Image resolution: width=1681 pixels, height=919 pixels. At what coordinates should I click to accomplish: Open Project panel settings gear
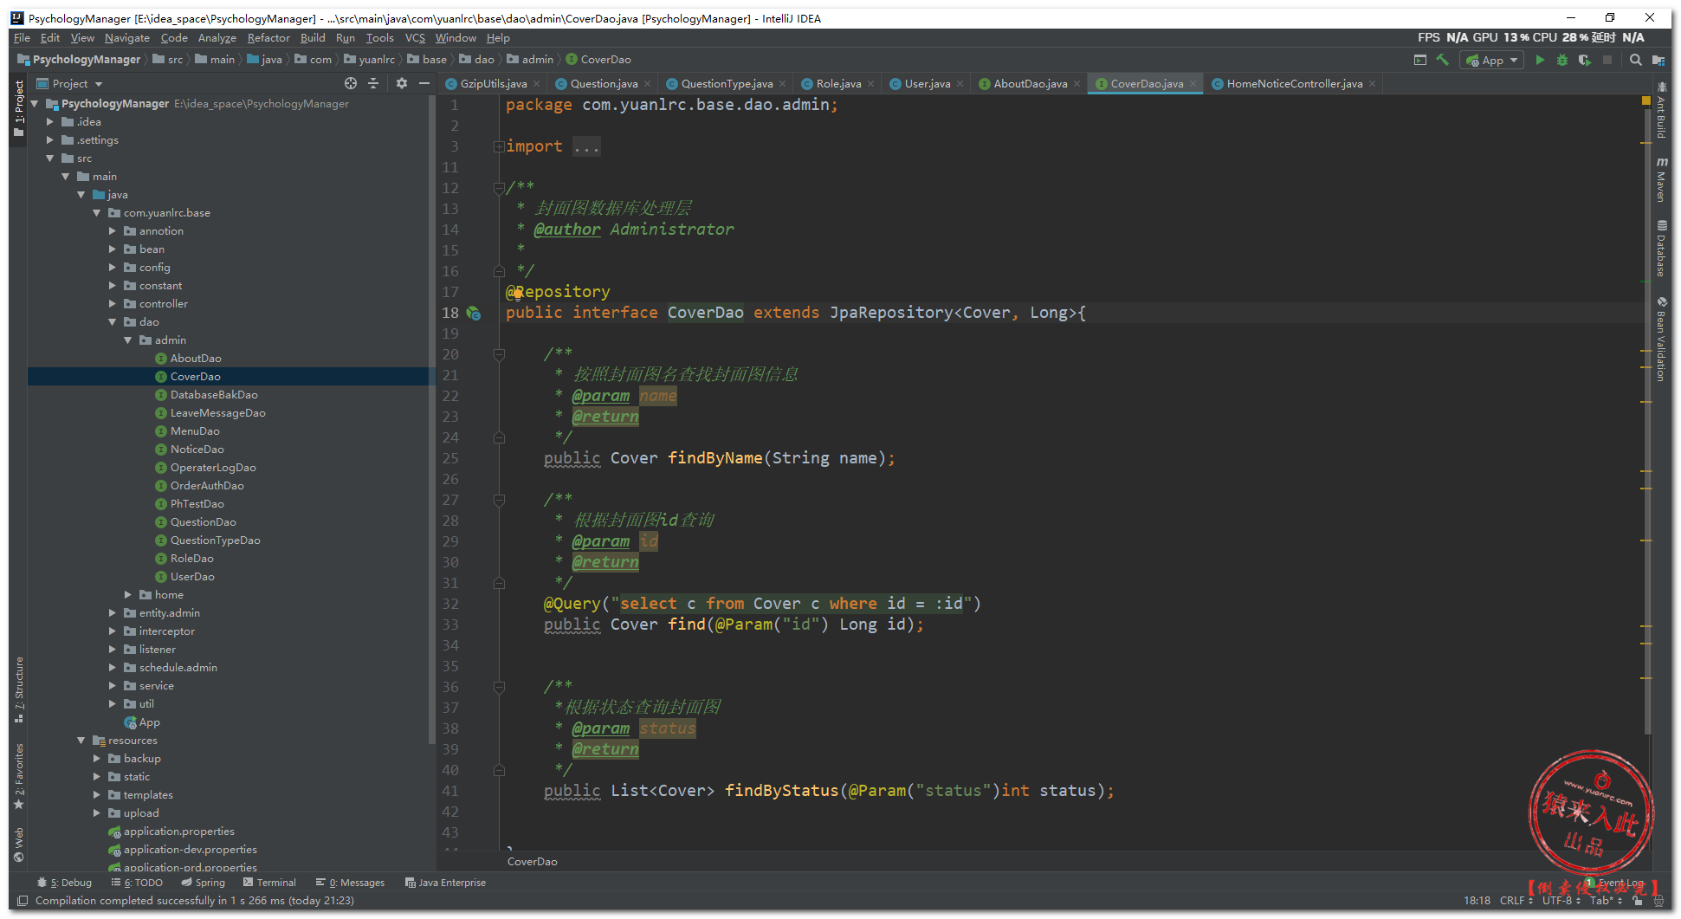click(x=401, y=83)
